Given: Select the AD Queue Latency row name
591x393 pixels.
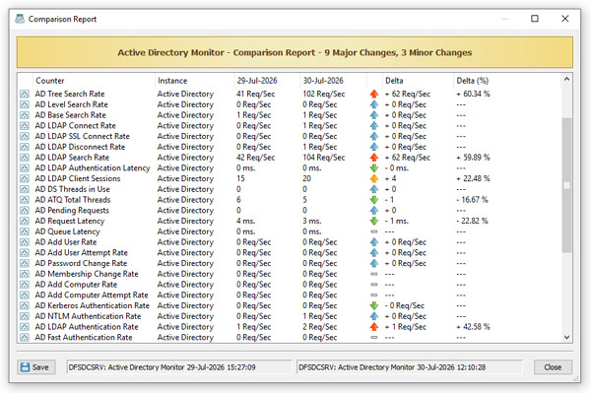Looking at the screenshot, I should [x=67, y=231].
